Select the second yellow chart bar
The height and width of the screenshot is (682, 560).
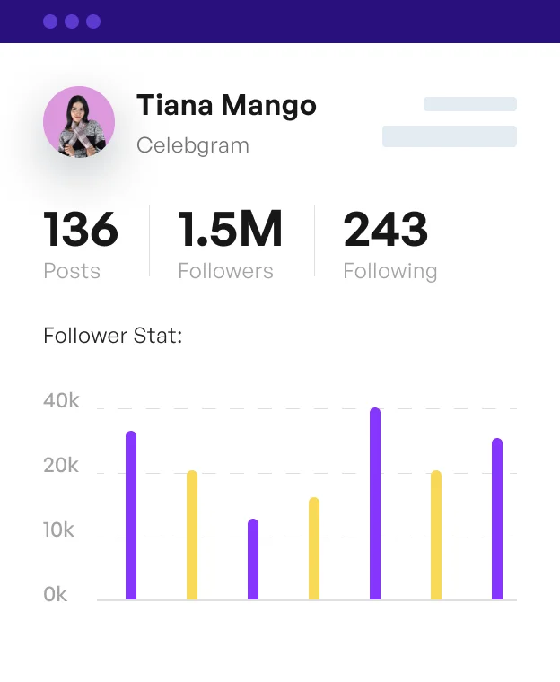click(x=314, y=548)
